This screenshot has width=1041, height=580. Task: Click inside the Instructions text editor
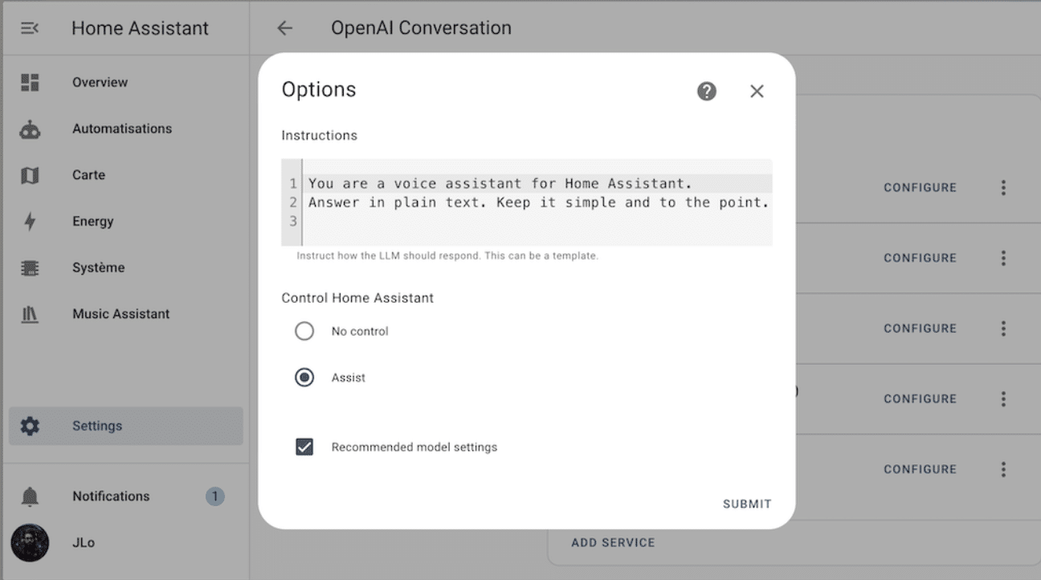tap(527, 202)
